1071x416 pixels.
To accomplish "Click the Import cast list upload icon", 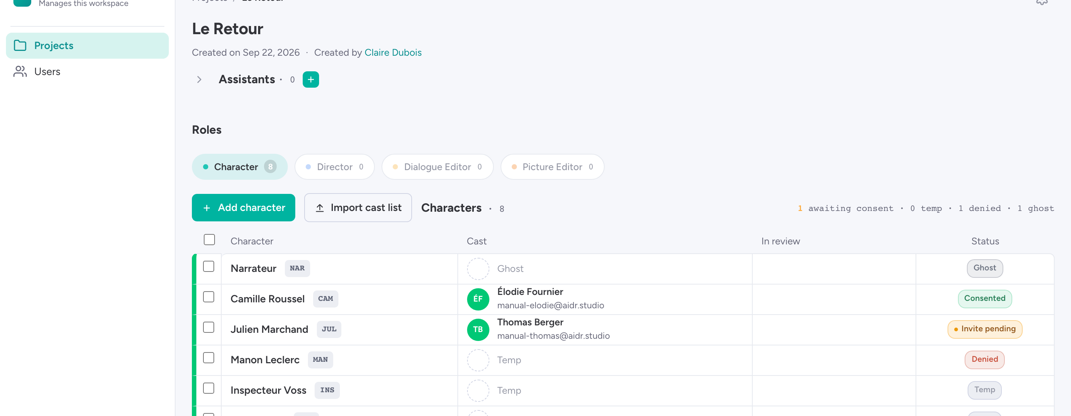I will [319, 208].
